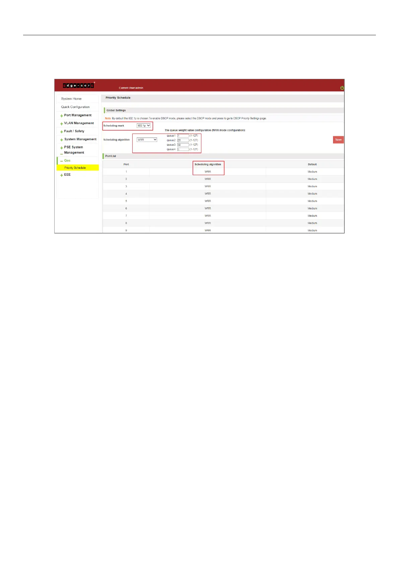The width and height of the screenshot is (399, 565).
Task: Click WRR cell in port 2 row
Action: click(208, 179)
